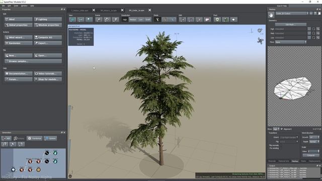Click second Edit toolbar icon

click(191, 20)
